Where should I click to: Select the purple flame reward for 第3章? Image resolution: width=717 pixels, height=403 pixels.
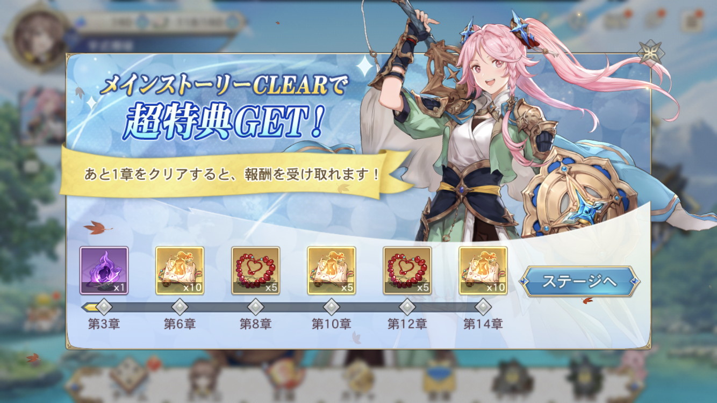tap(104, 270)
